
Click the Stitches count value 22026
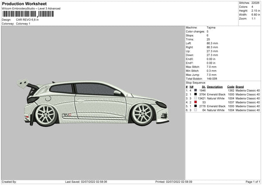(255, 3)
